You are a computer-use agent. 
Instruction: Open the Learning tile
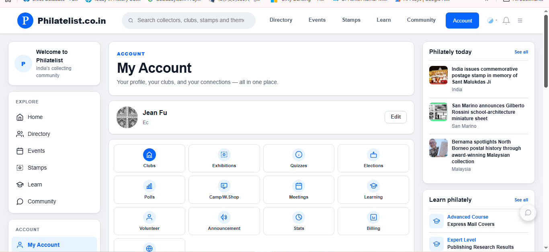click(373, 190)
